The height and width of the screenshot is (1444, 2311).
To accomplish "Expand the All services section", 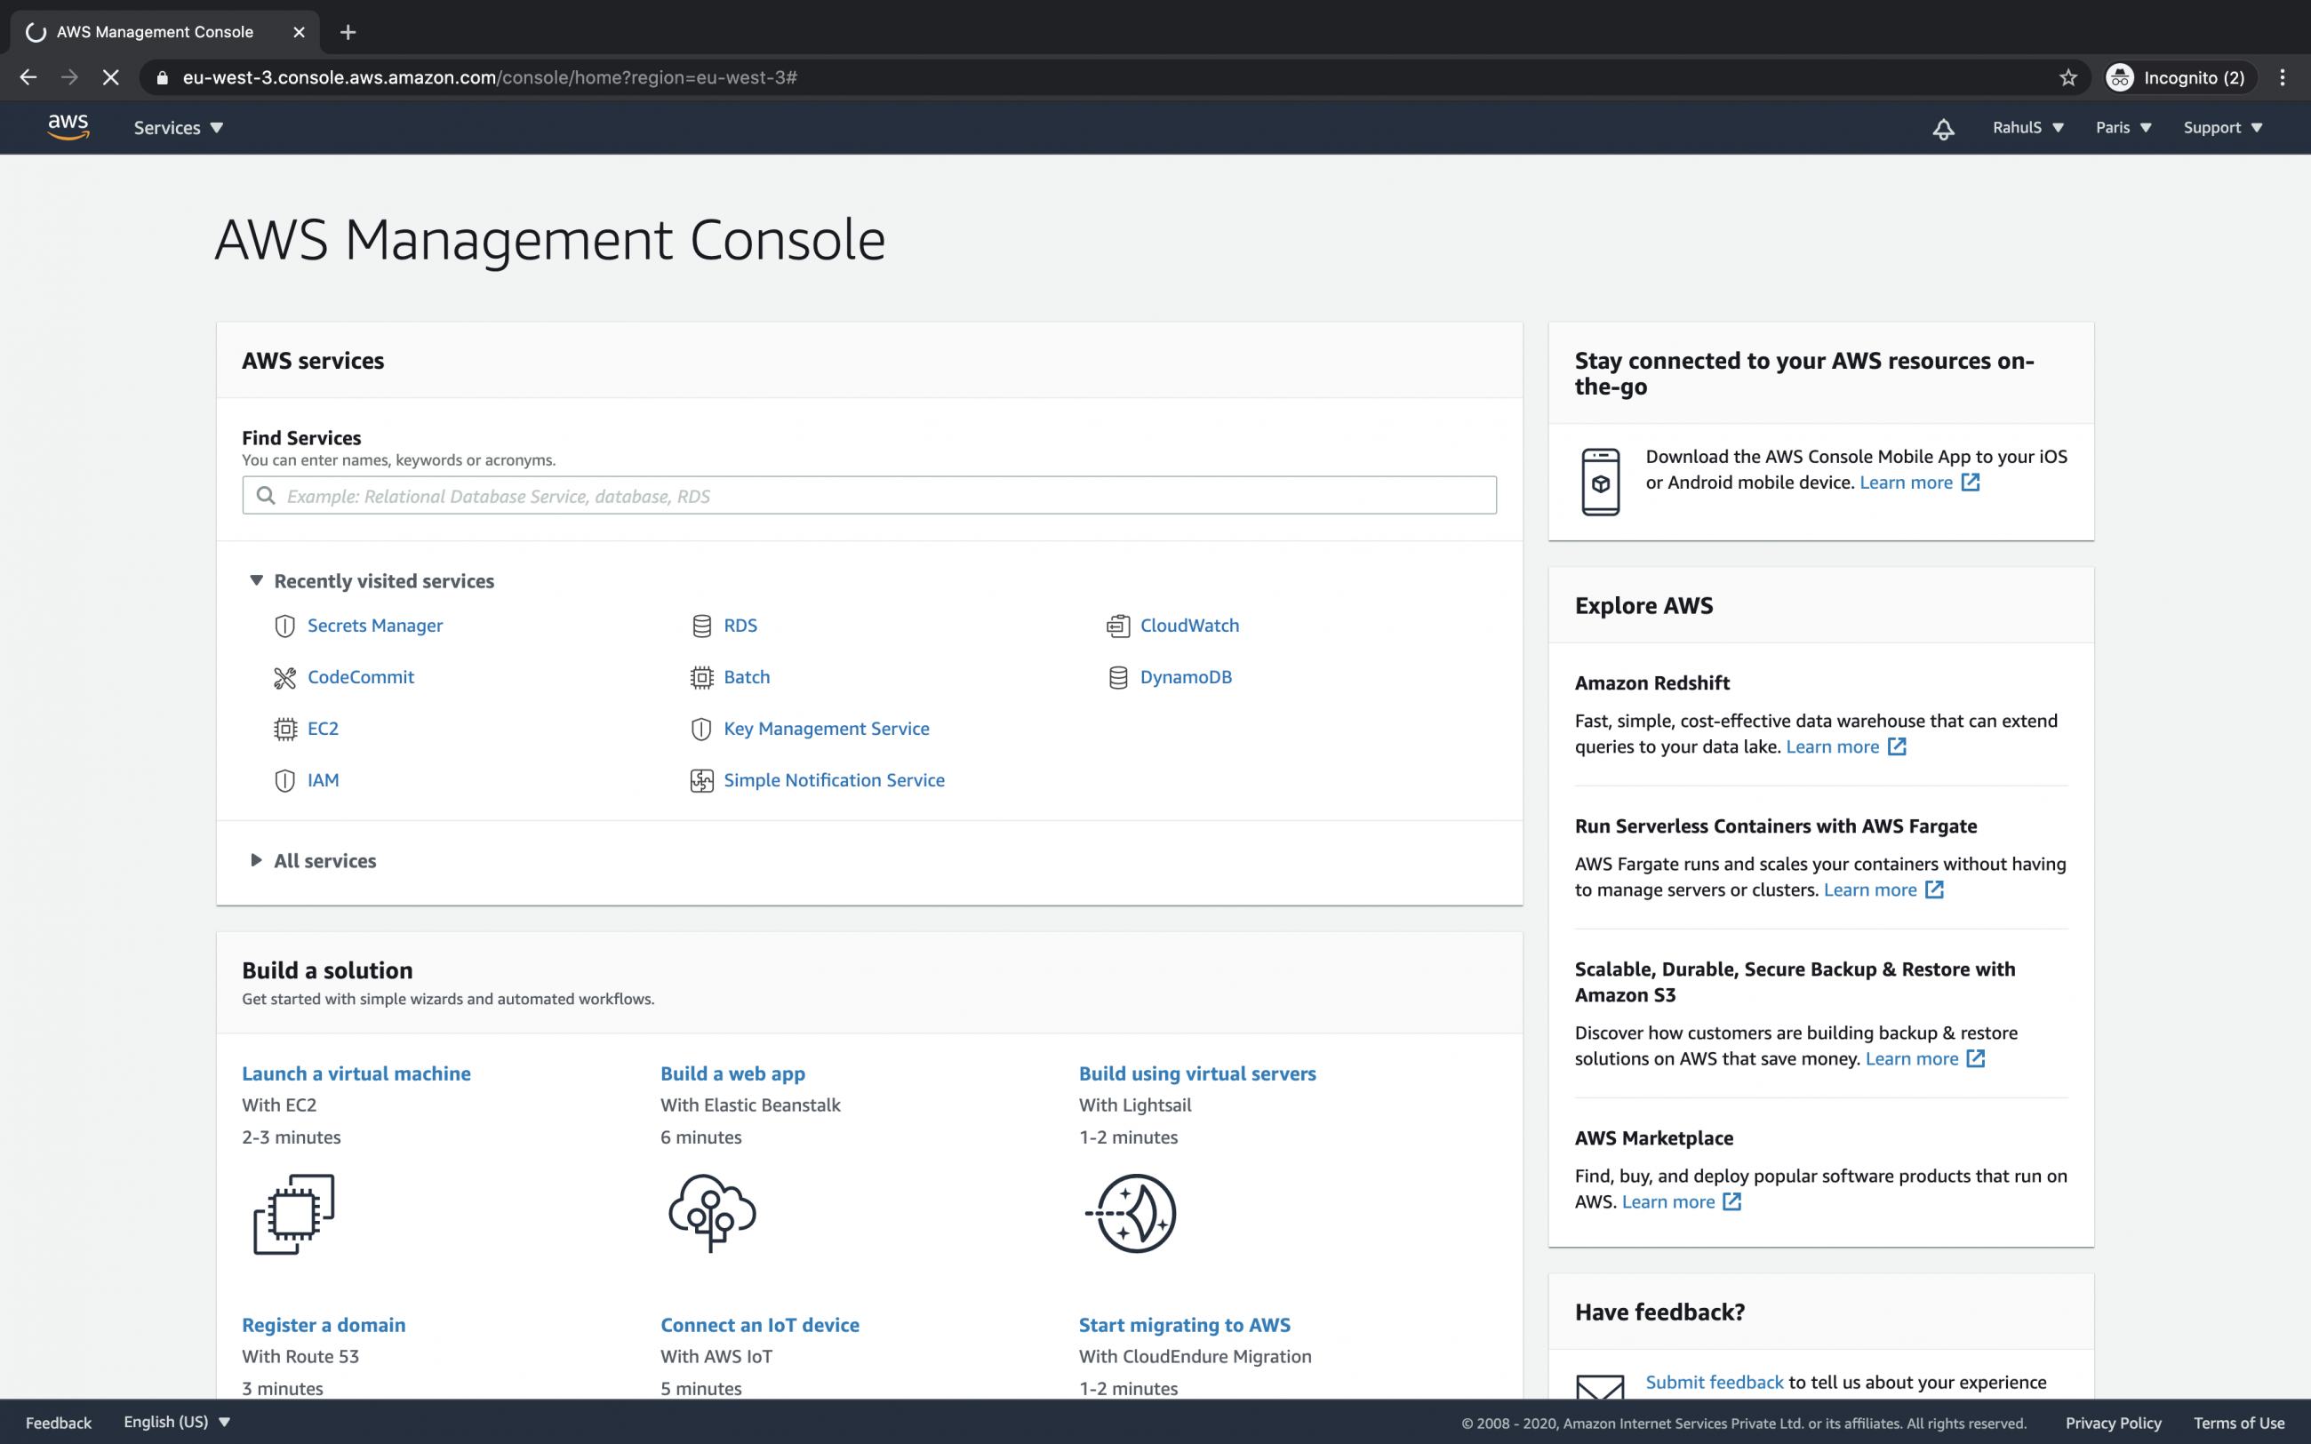I will pyautogui.click(x=256, y=860).
